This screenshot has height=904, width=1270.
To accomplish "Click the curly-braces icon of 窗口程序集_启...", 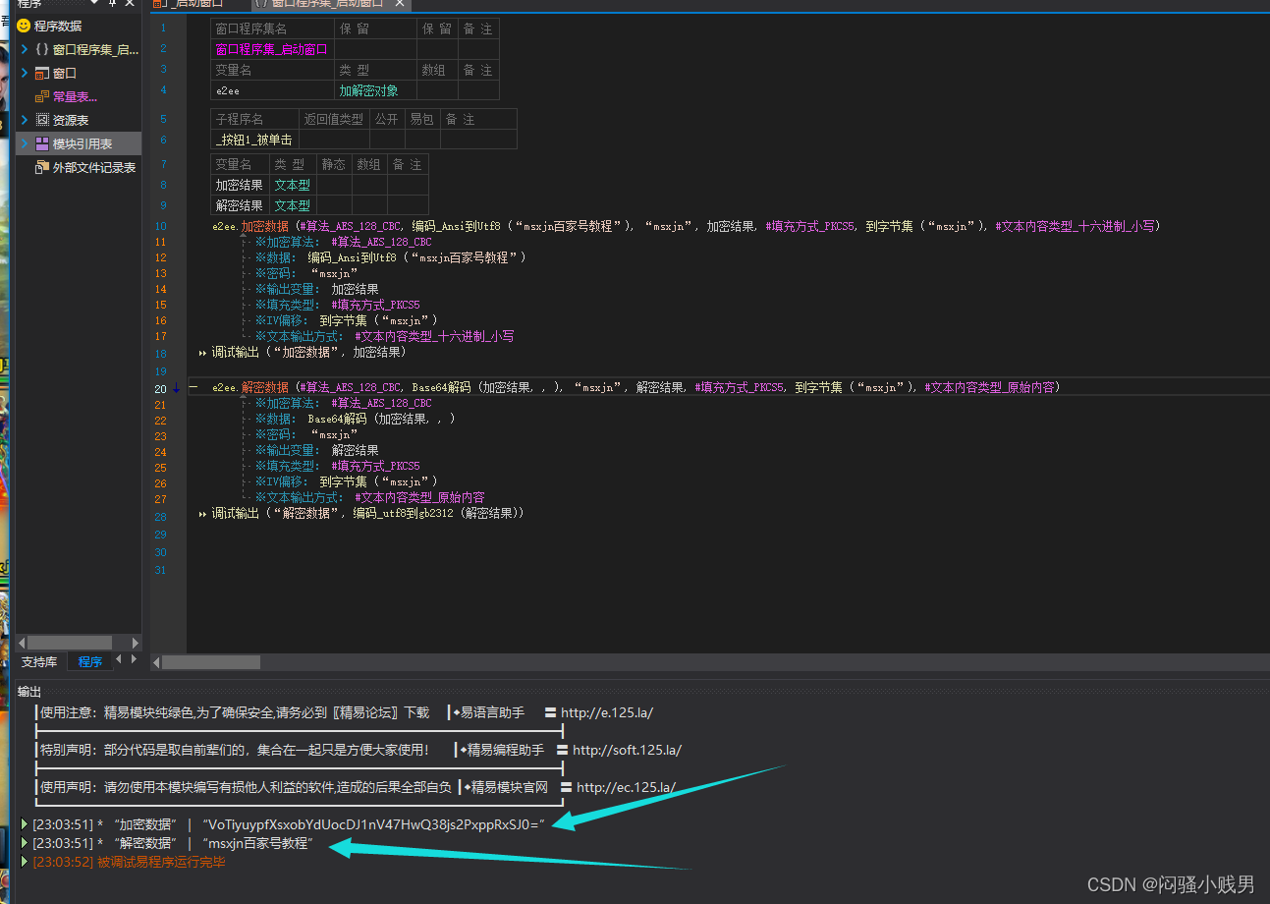I will 42,49.
